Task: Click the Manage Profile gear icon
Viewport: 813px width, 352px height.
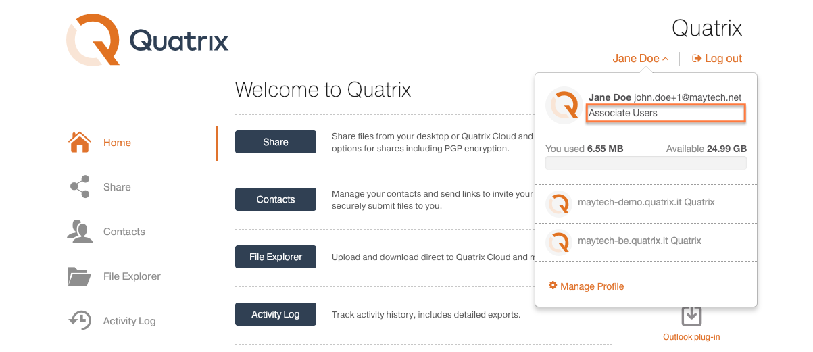Action: point(553,286)
